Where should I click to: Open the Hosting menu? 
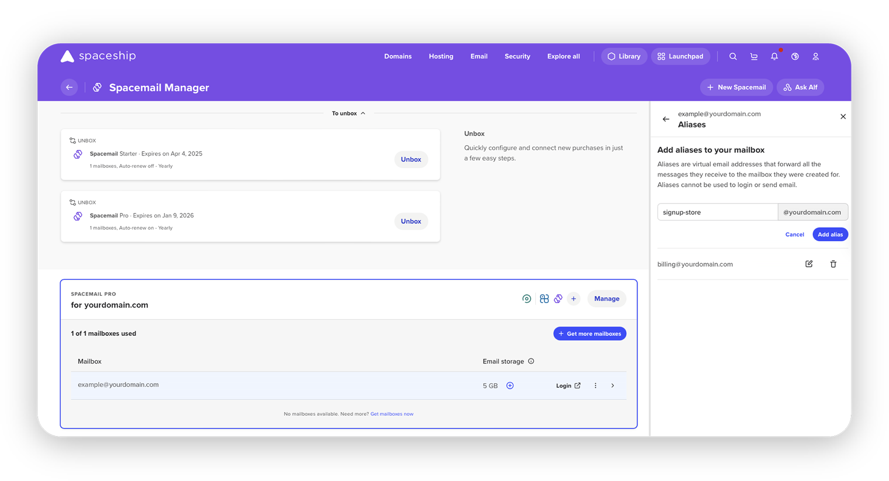[x=441, y=56]
